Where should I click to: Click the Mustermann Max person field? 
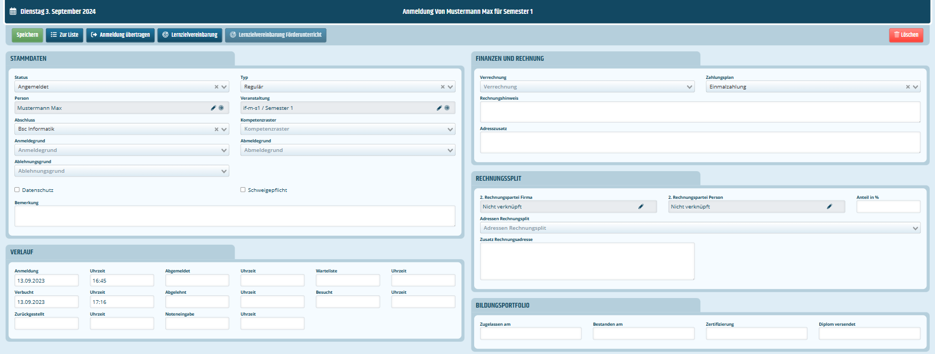pyautogui.click(x=122, y=108)
